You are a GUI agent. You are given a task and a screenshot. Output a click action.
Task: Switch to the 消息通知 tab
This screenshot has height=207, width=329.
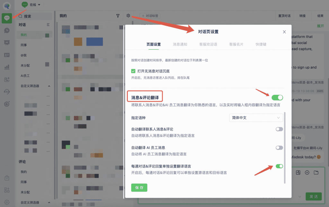click(180, 44)
